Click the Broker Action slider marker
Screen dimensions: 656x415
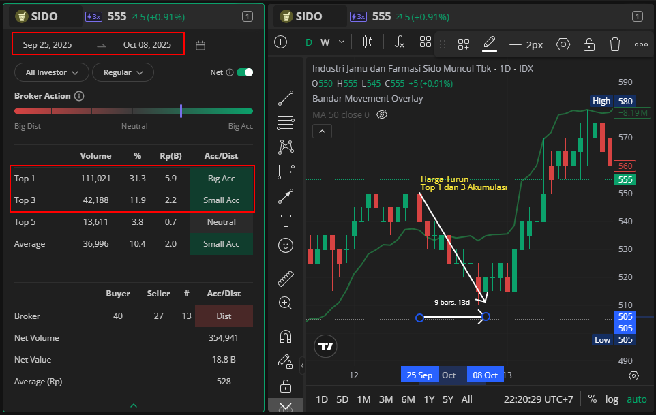pos(181,111)
